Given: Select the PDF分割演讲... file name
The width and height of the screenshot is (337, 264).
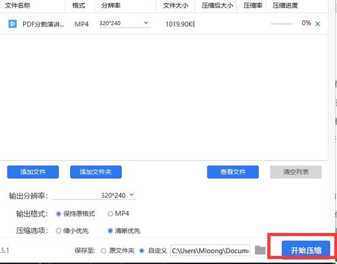Looking at the screenshot, I should click(x=43, y=24).
